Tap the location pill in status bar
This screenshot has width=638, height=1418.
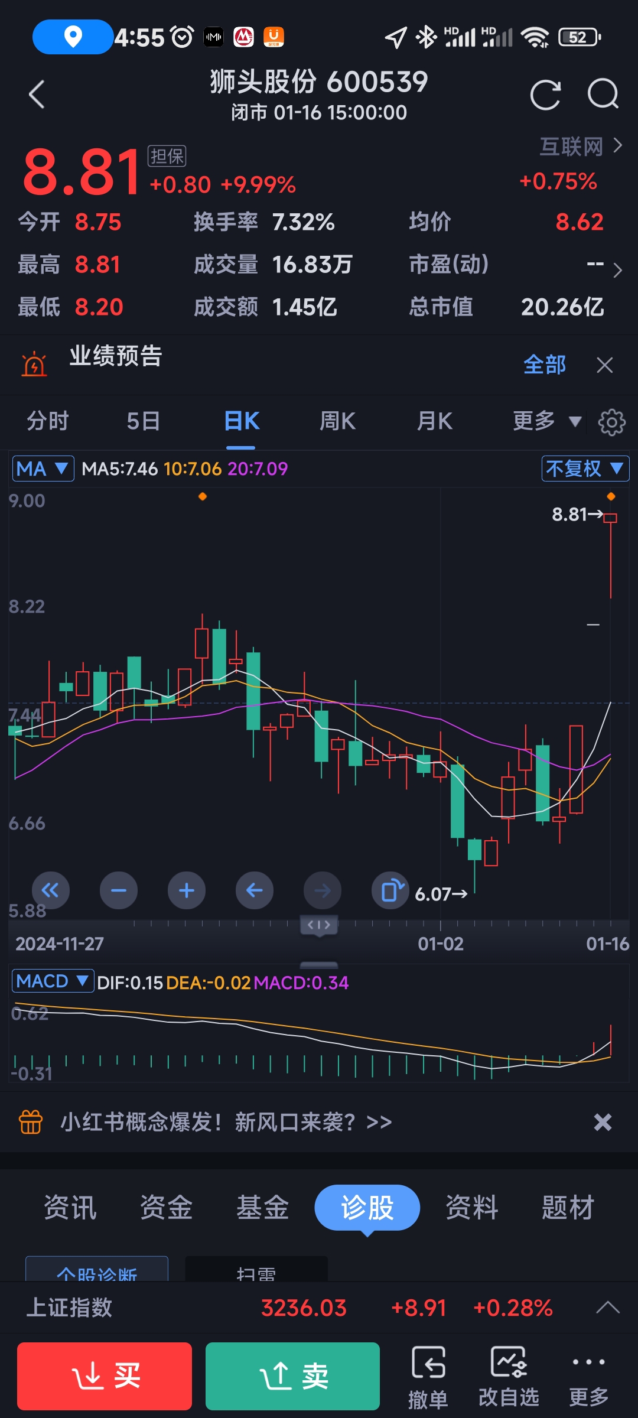73,37
